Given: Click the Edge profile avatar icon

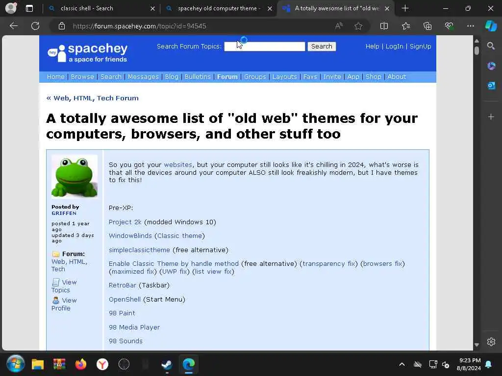Looking at the screenshot, I should coord(11,8).
